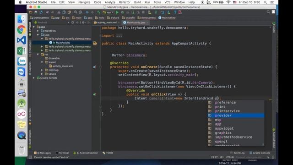Select printservice in the autocomplete list
The height and width of the screenshot is (165, 293).
coord(236,111)
